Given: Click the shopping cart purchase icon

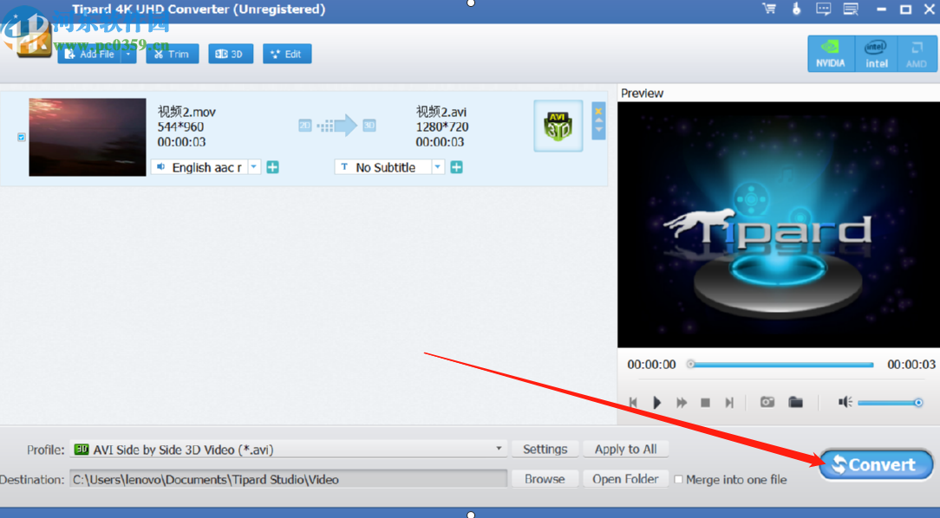Looking at the screenshot, I should (769, 9).
